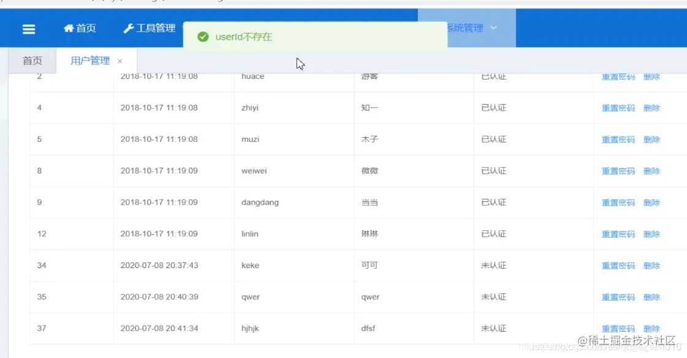Delete user weiwei
The height and width of the screenshot is (358, 687).
pyautogui.click(x=651, y=171)
